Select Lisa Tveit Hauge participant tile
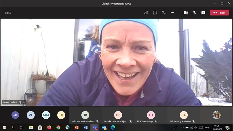 pyautogui.click(x=151, y=116)
